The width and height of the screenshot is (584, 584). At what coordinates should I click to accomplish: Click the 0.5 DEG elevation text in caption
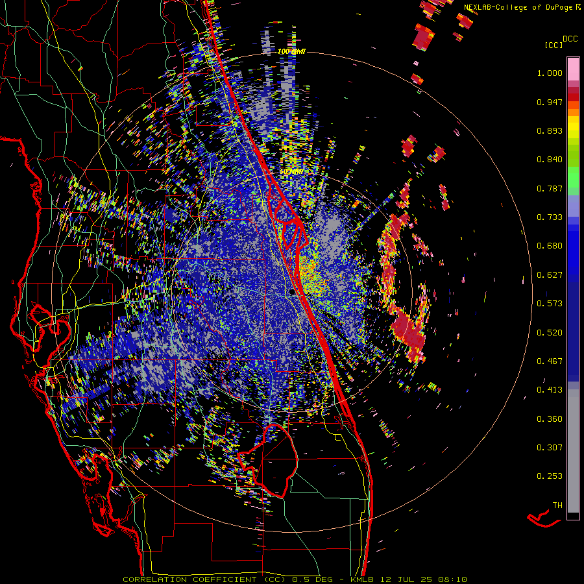[x=312, y=579]
